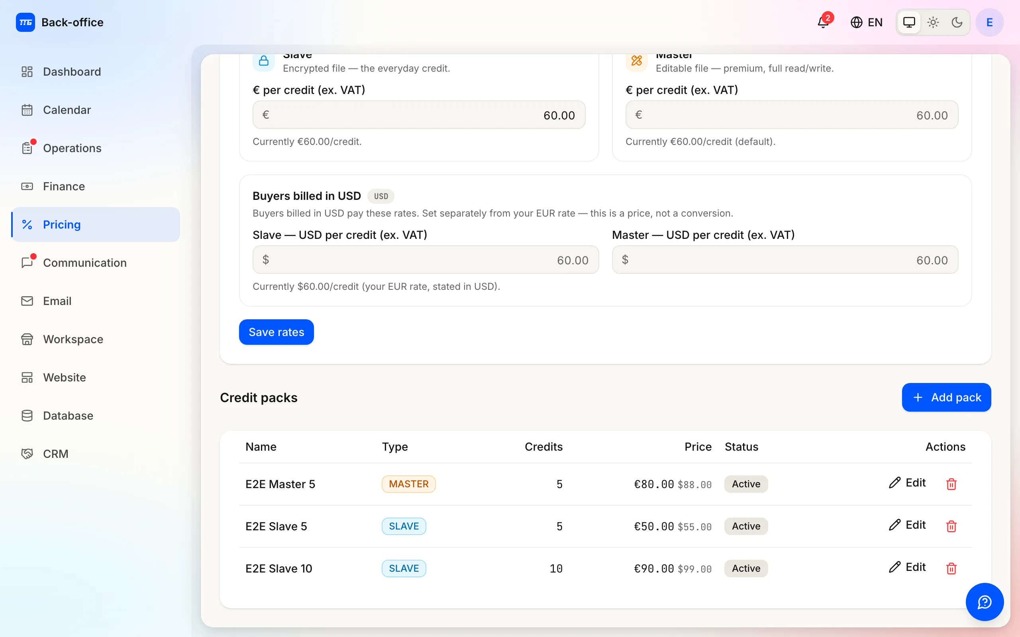This screenshot has height=637, width=1020.
Task: Switch language via EN globe selector
Action: pyautogui.click(x=867, y=22)
